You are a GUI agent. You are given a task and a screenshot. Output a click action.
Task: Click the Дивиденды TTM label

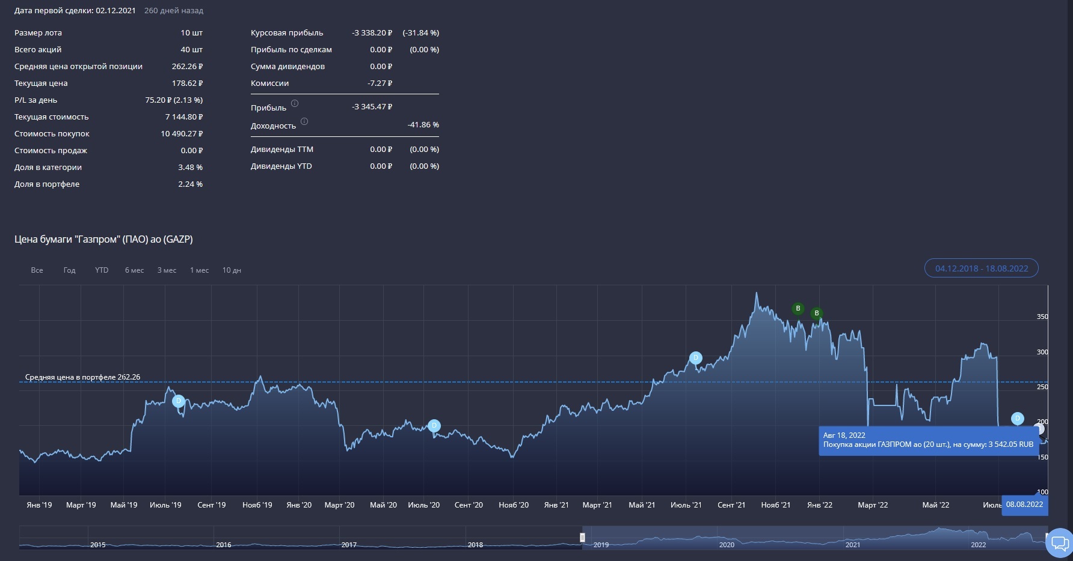(281, 150)
